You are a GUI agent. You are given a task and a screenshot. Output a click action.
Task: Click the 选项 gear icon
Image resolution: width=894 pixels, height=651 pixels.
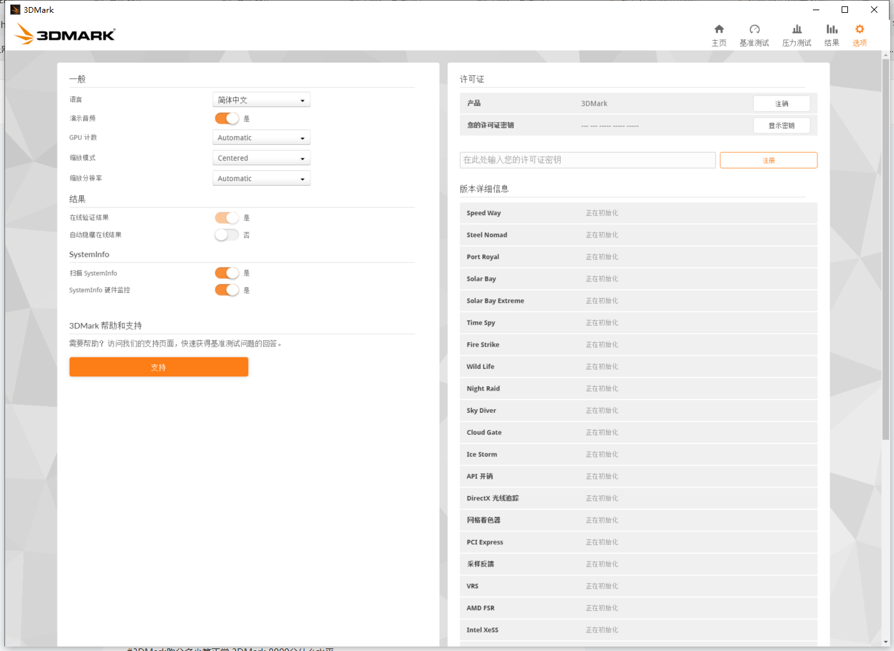(x=860, y=29)
